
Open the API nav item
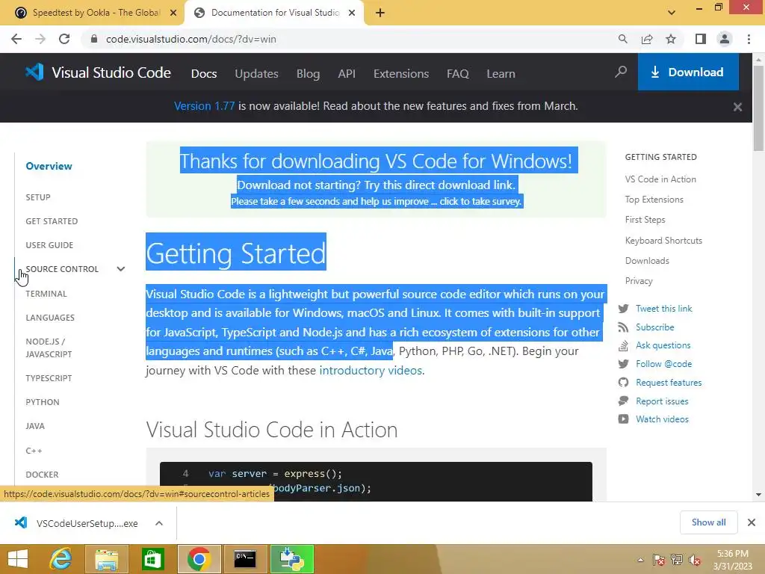point(347,74)
